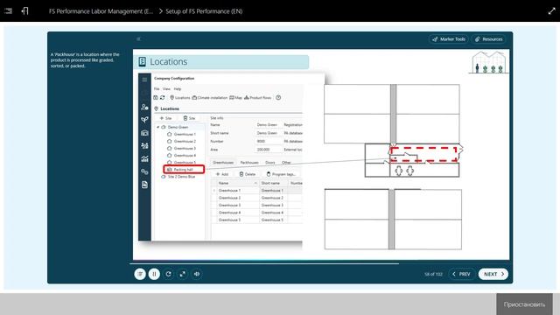
Task: Open the greenhouse building sidebar icon
Action: click(144, 133)
